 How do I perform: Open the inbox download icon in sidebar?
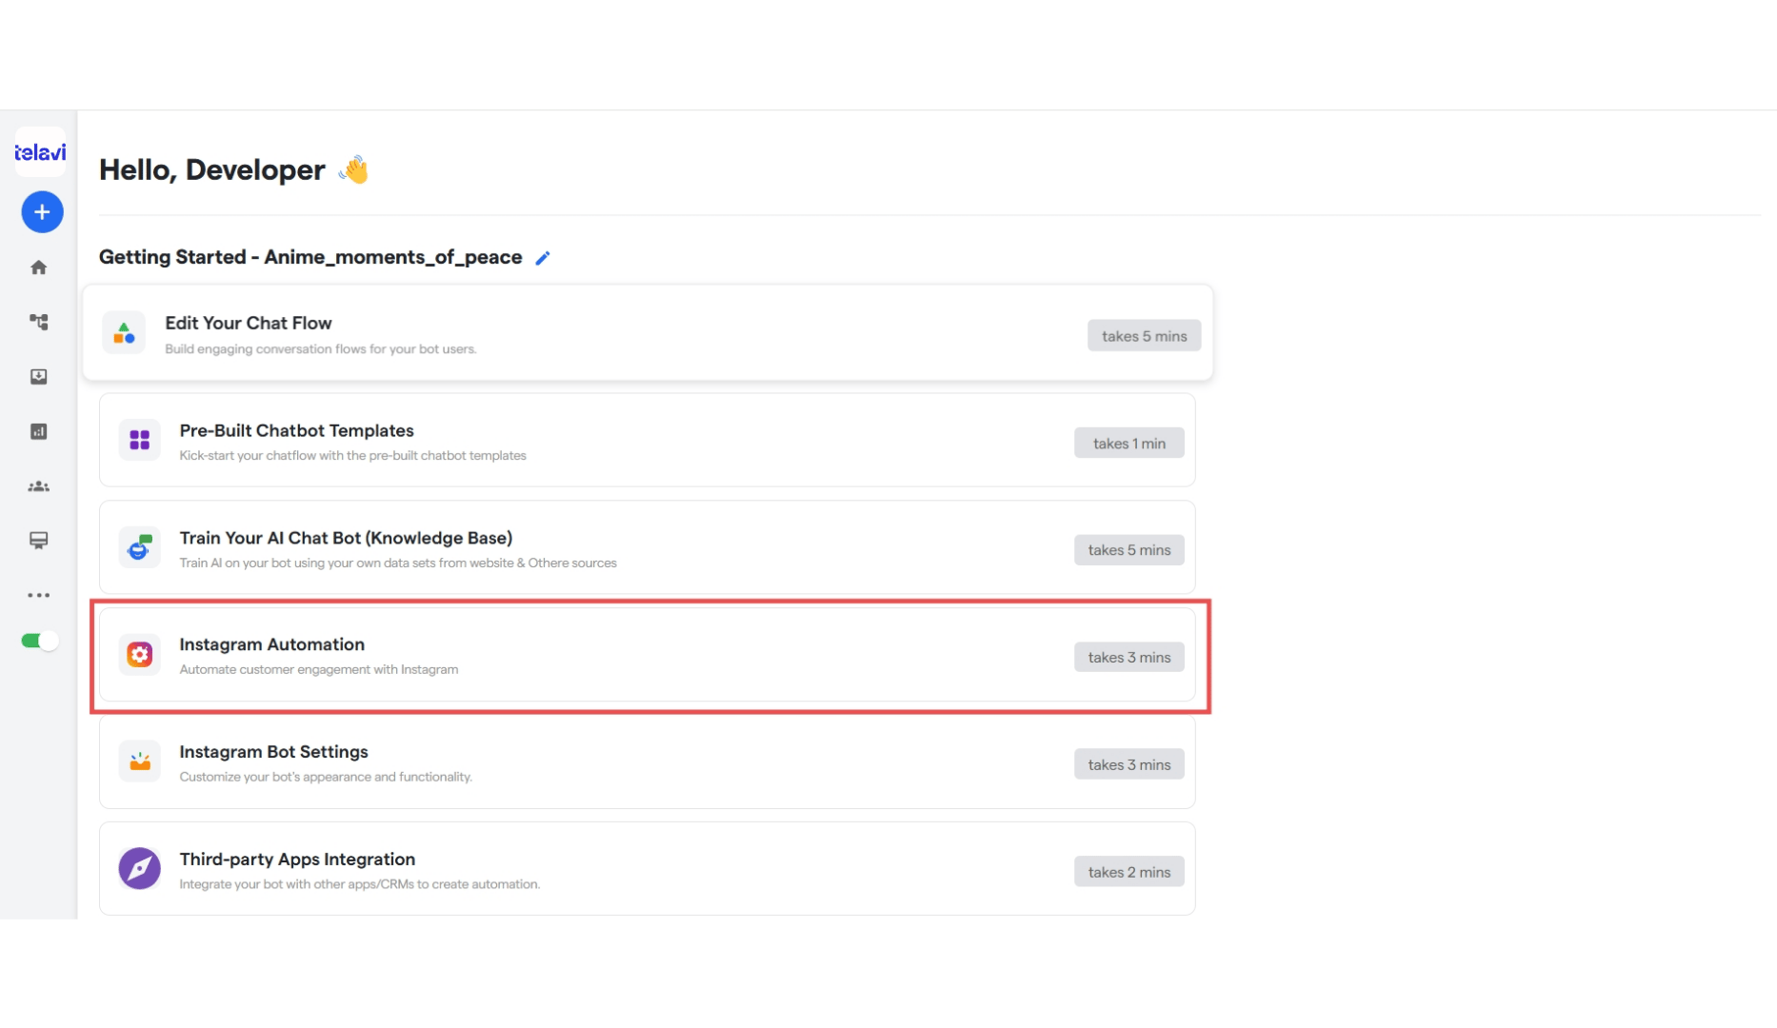pyautogui.click(x=39, y=377)
